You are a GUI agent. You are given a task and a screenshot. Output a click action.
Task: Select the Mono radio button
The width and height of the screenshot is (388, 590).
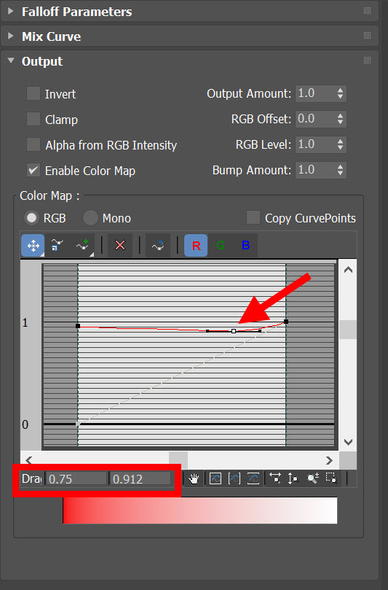(x=90, y=218)
